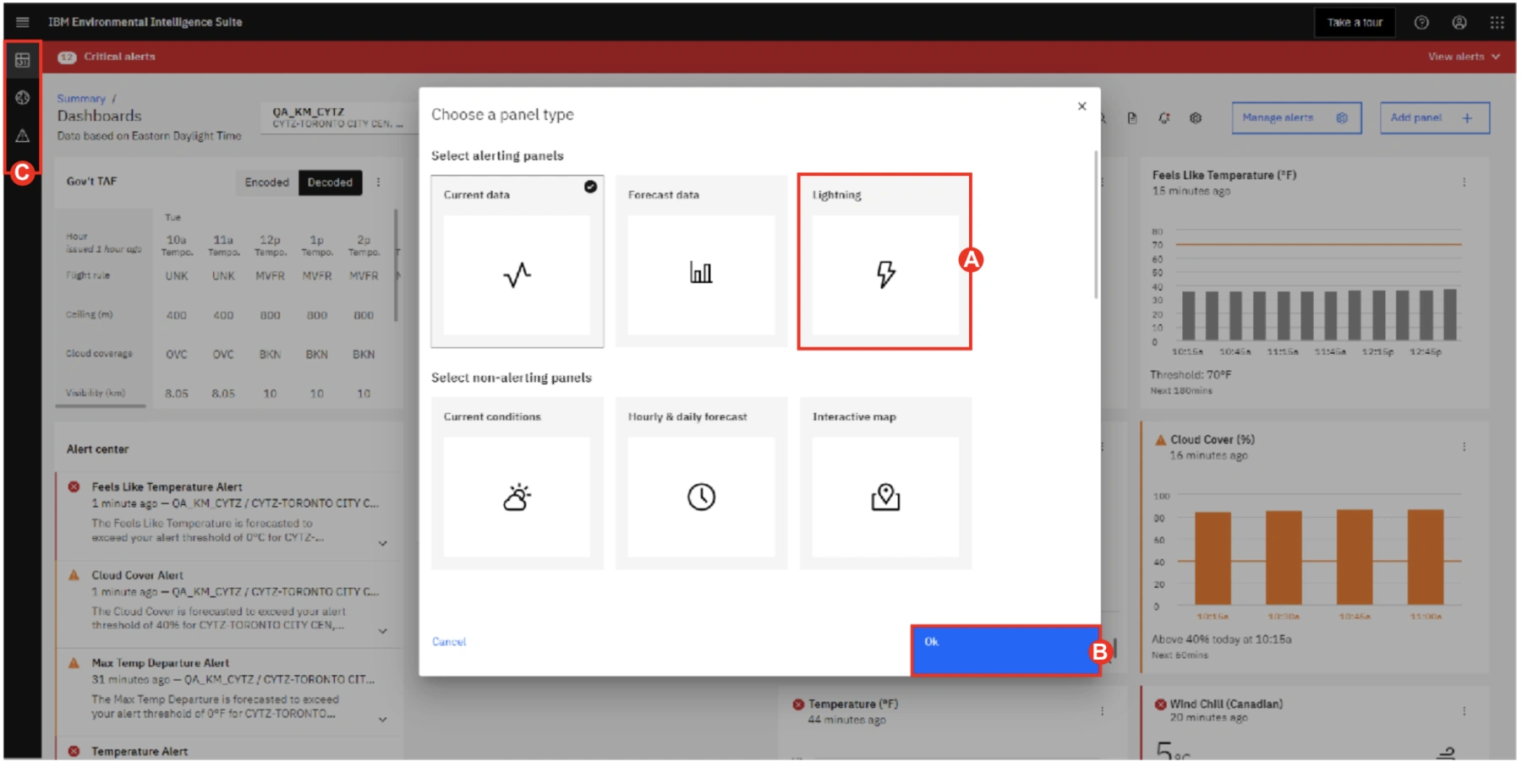Click the Gov't TAF table scrollbar
1522x767 pixels.
pos(396,265)
